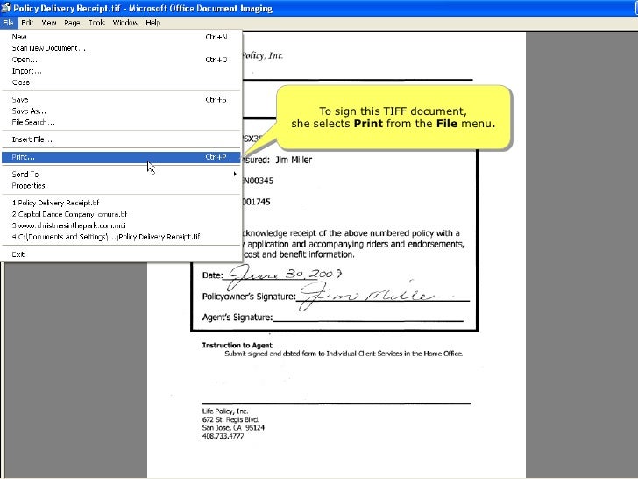Open recent file 1 Policy Delivery Receipt.tif
The height and width of the screenshot is (479, 638).
pyautogui.click(x=121, y=203)
